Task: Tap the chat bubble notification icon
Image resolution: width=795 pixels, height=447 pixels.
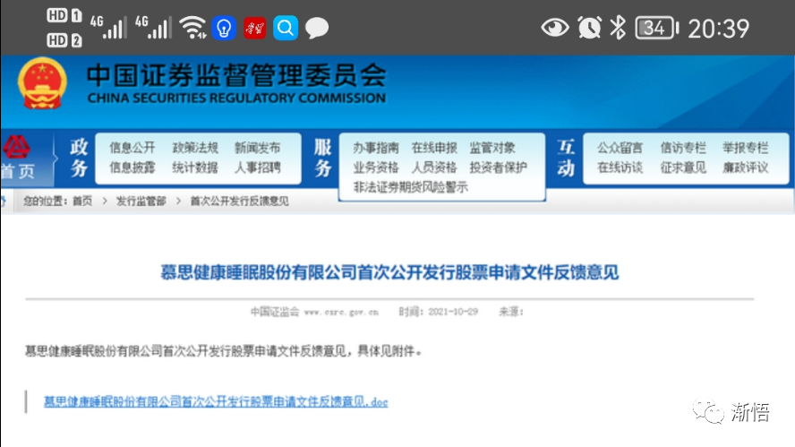Action: [317, 28]
